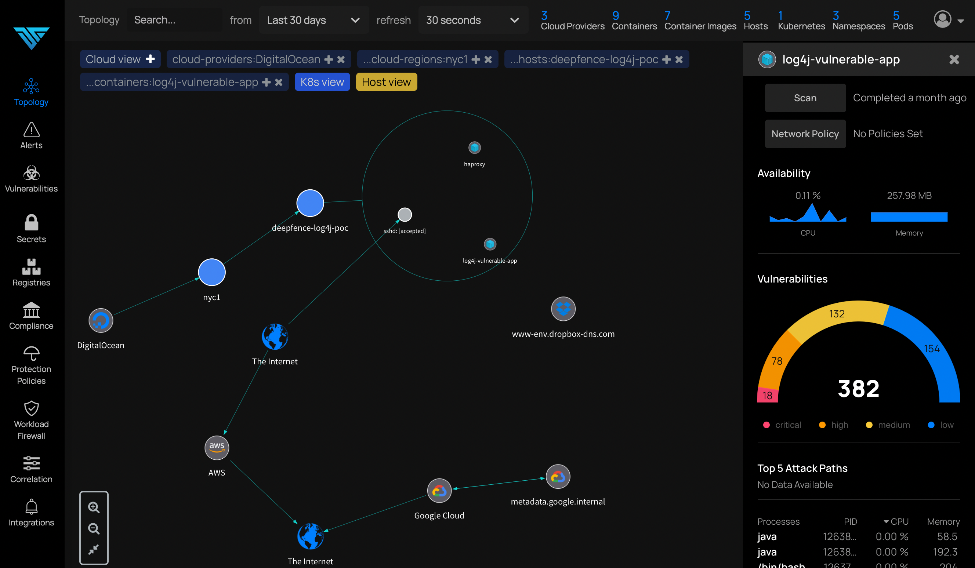Select the nyc1 region node

pyautogui.click(x=212, y=272)
